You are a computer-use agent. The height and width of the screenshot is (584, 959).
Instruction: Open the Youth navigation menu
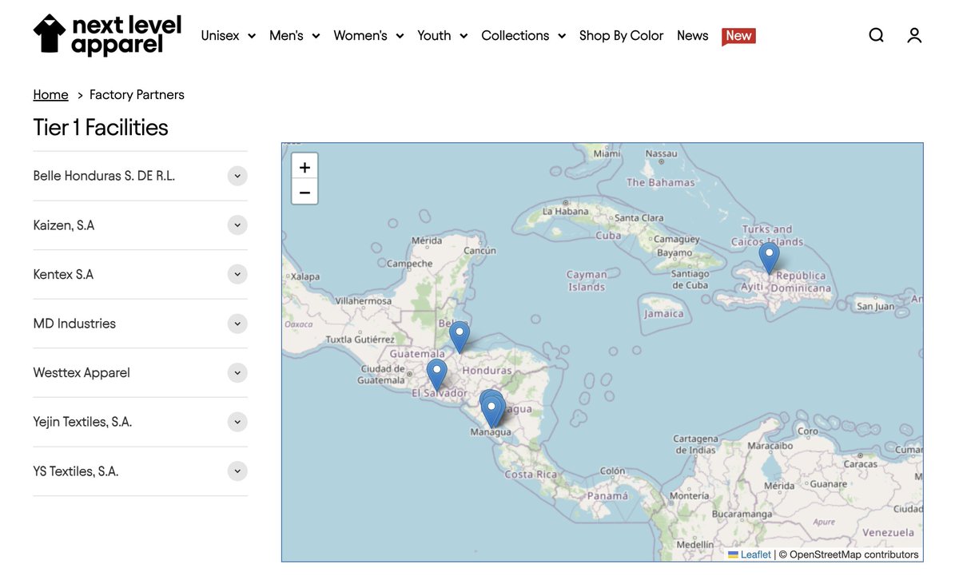click(442, 35)
